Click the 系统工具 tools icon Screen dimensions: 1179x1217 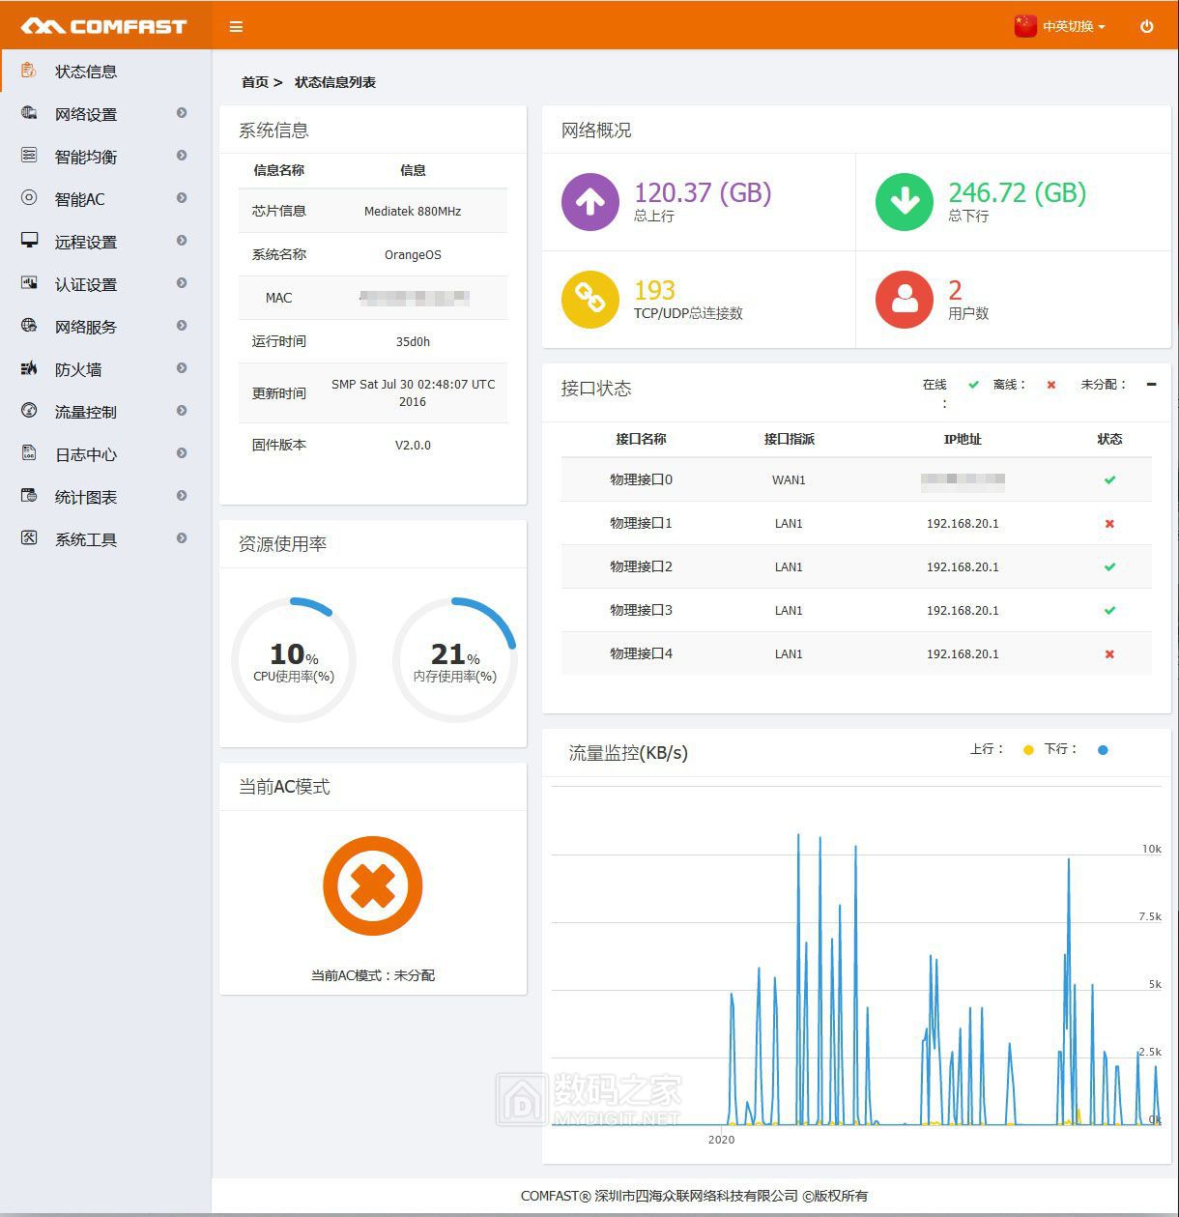(x=29, y=537)
